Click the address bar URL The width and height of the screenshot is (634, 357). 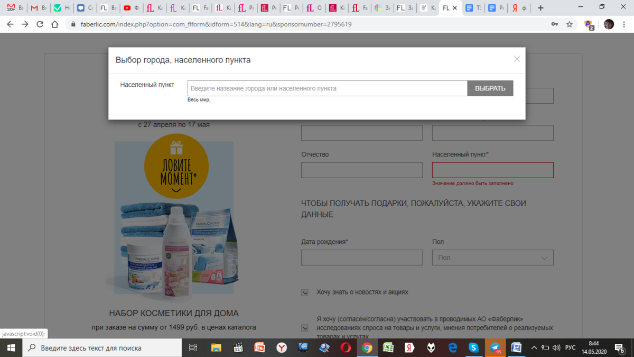click(216, 24)
